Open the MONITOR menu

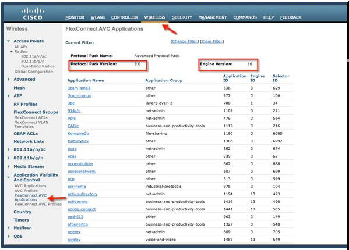75,17
